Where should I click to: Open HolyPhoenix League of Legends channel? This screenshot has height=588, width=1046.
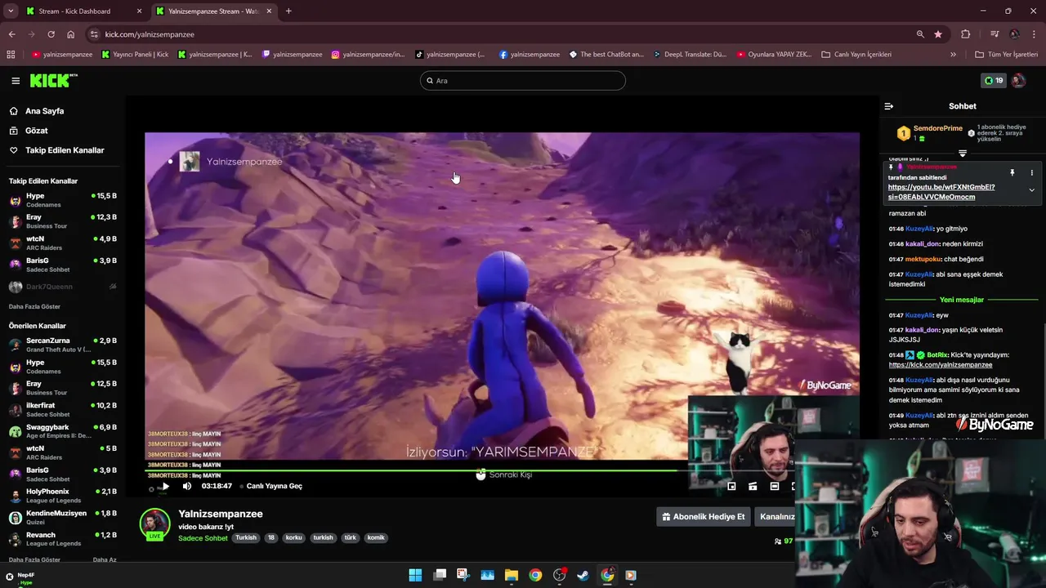(x=63, y=496)
